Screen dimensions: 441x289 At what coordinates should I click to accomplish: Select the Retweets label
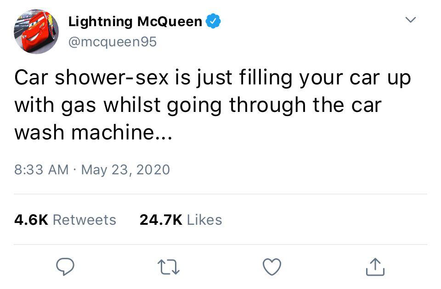click(x=85, y=220)
